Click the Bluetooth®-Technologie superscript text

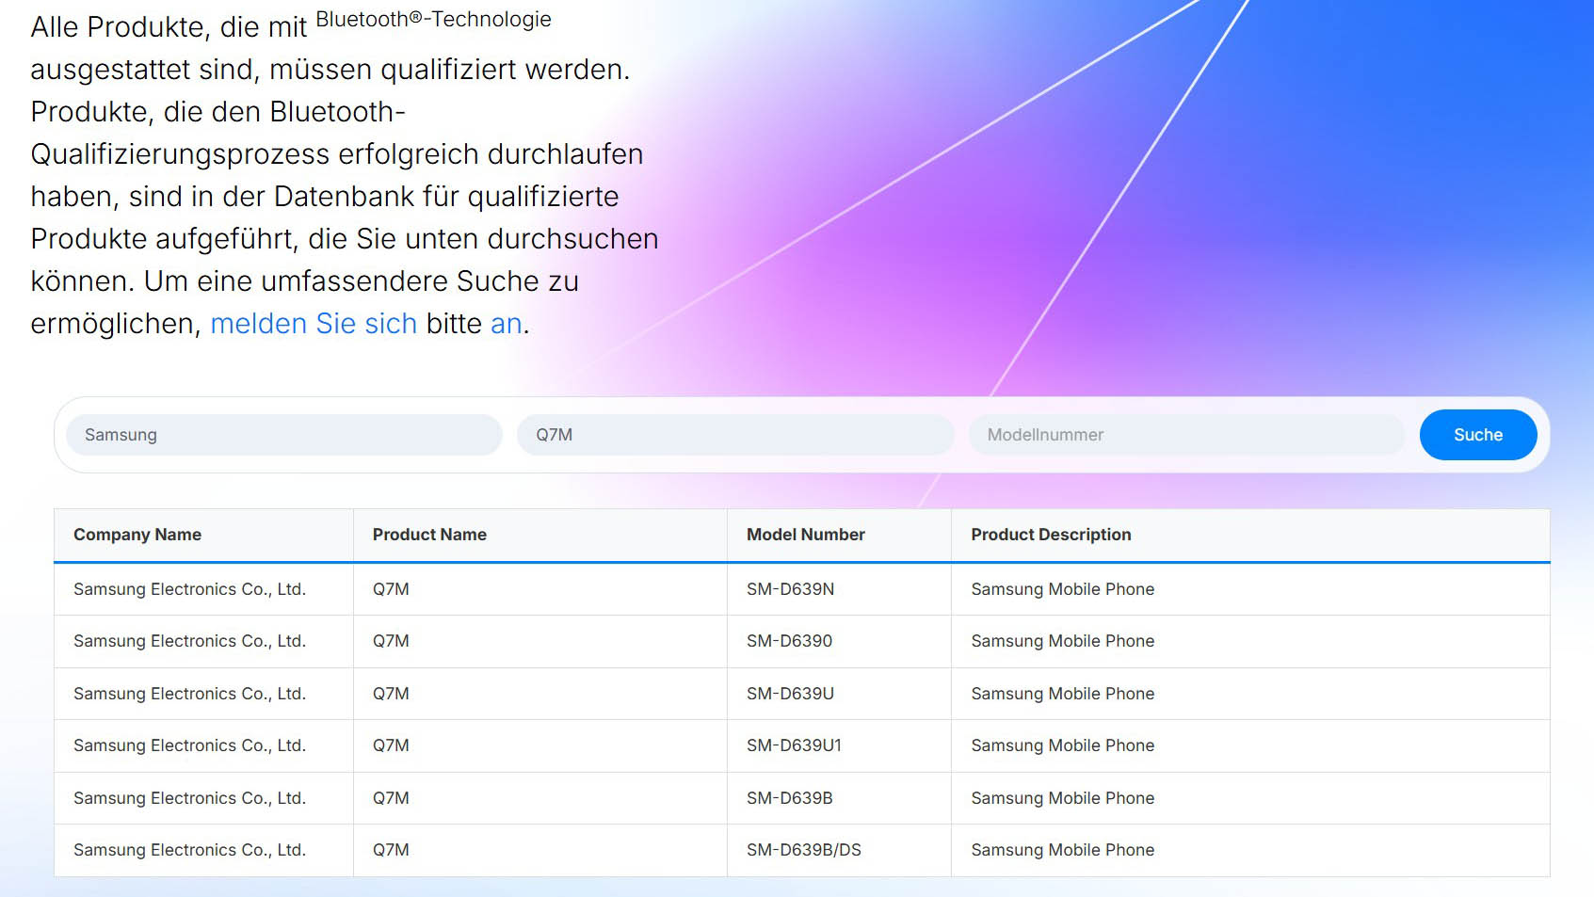pos(433,20)
